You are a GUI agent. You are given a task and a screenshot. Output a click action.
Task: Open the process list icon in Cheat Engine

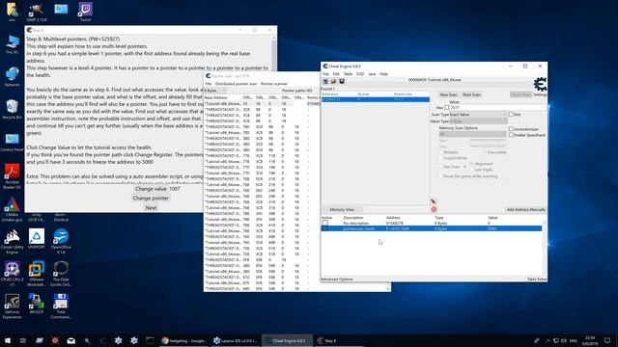tap(325, 81)
